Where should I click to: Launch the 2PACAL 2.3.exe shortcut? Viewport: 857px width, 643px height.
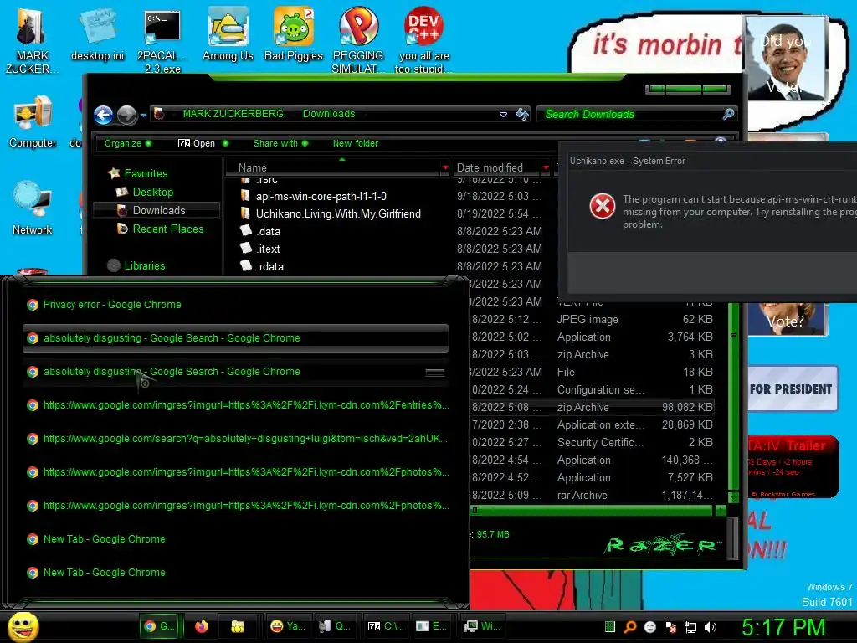pyautogui.click(x=162, y=39)
